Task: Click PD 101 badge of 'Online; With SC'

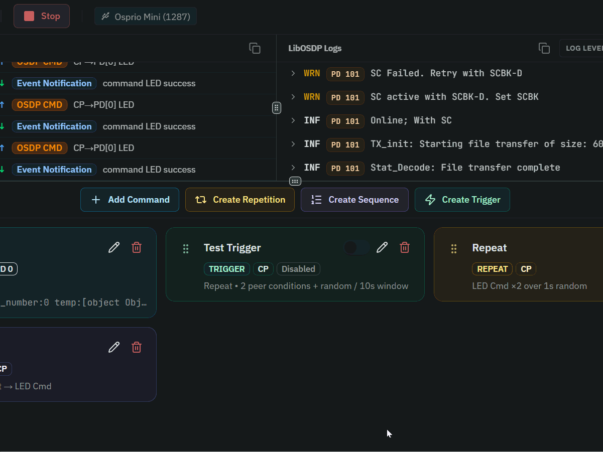Action: [x=345, y=121]
